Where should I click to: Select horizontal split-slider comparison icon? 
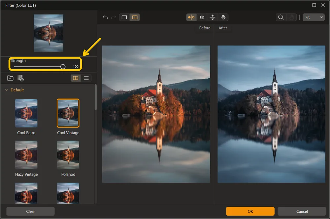click(223, 17)
